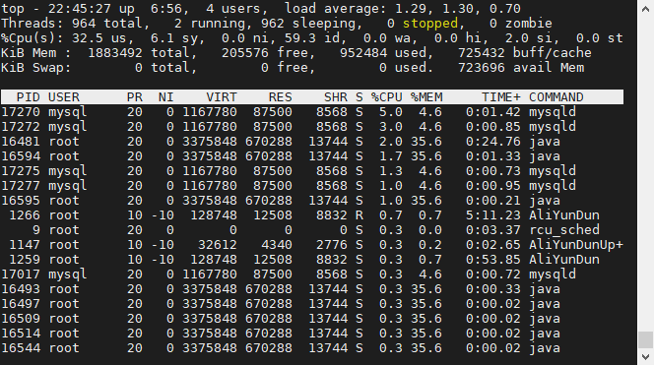Click the top time 22:45:27
Viewport: 654px width, 365px height.
point(80,9)
